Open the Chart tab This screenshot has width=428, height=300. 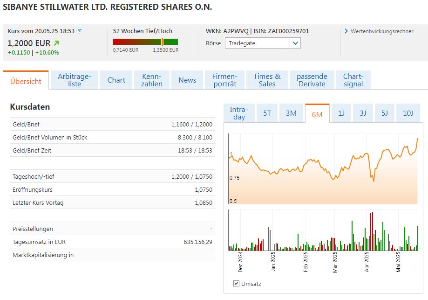(x=116, y=80)
